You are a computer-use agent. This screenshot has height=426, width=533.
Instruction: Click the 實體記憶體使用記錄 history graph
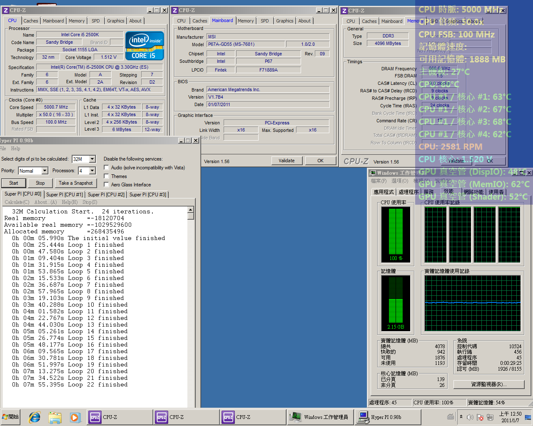[x=473, y=303]
